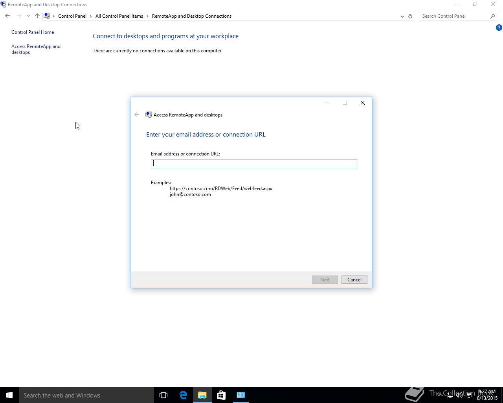Refresh the Control Panel view
This screenshot has height=403, width=503.
[410, 16]
